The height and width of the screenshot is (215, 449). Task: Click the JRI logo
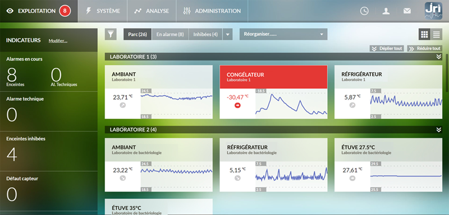pos(434,11)
